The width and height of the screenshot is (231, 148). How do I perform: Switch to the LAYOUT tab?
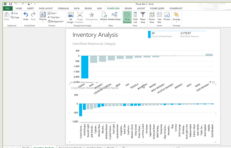point(141,8)
